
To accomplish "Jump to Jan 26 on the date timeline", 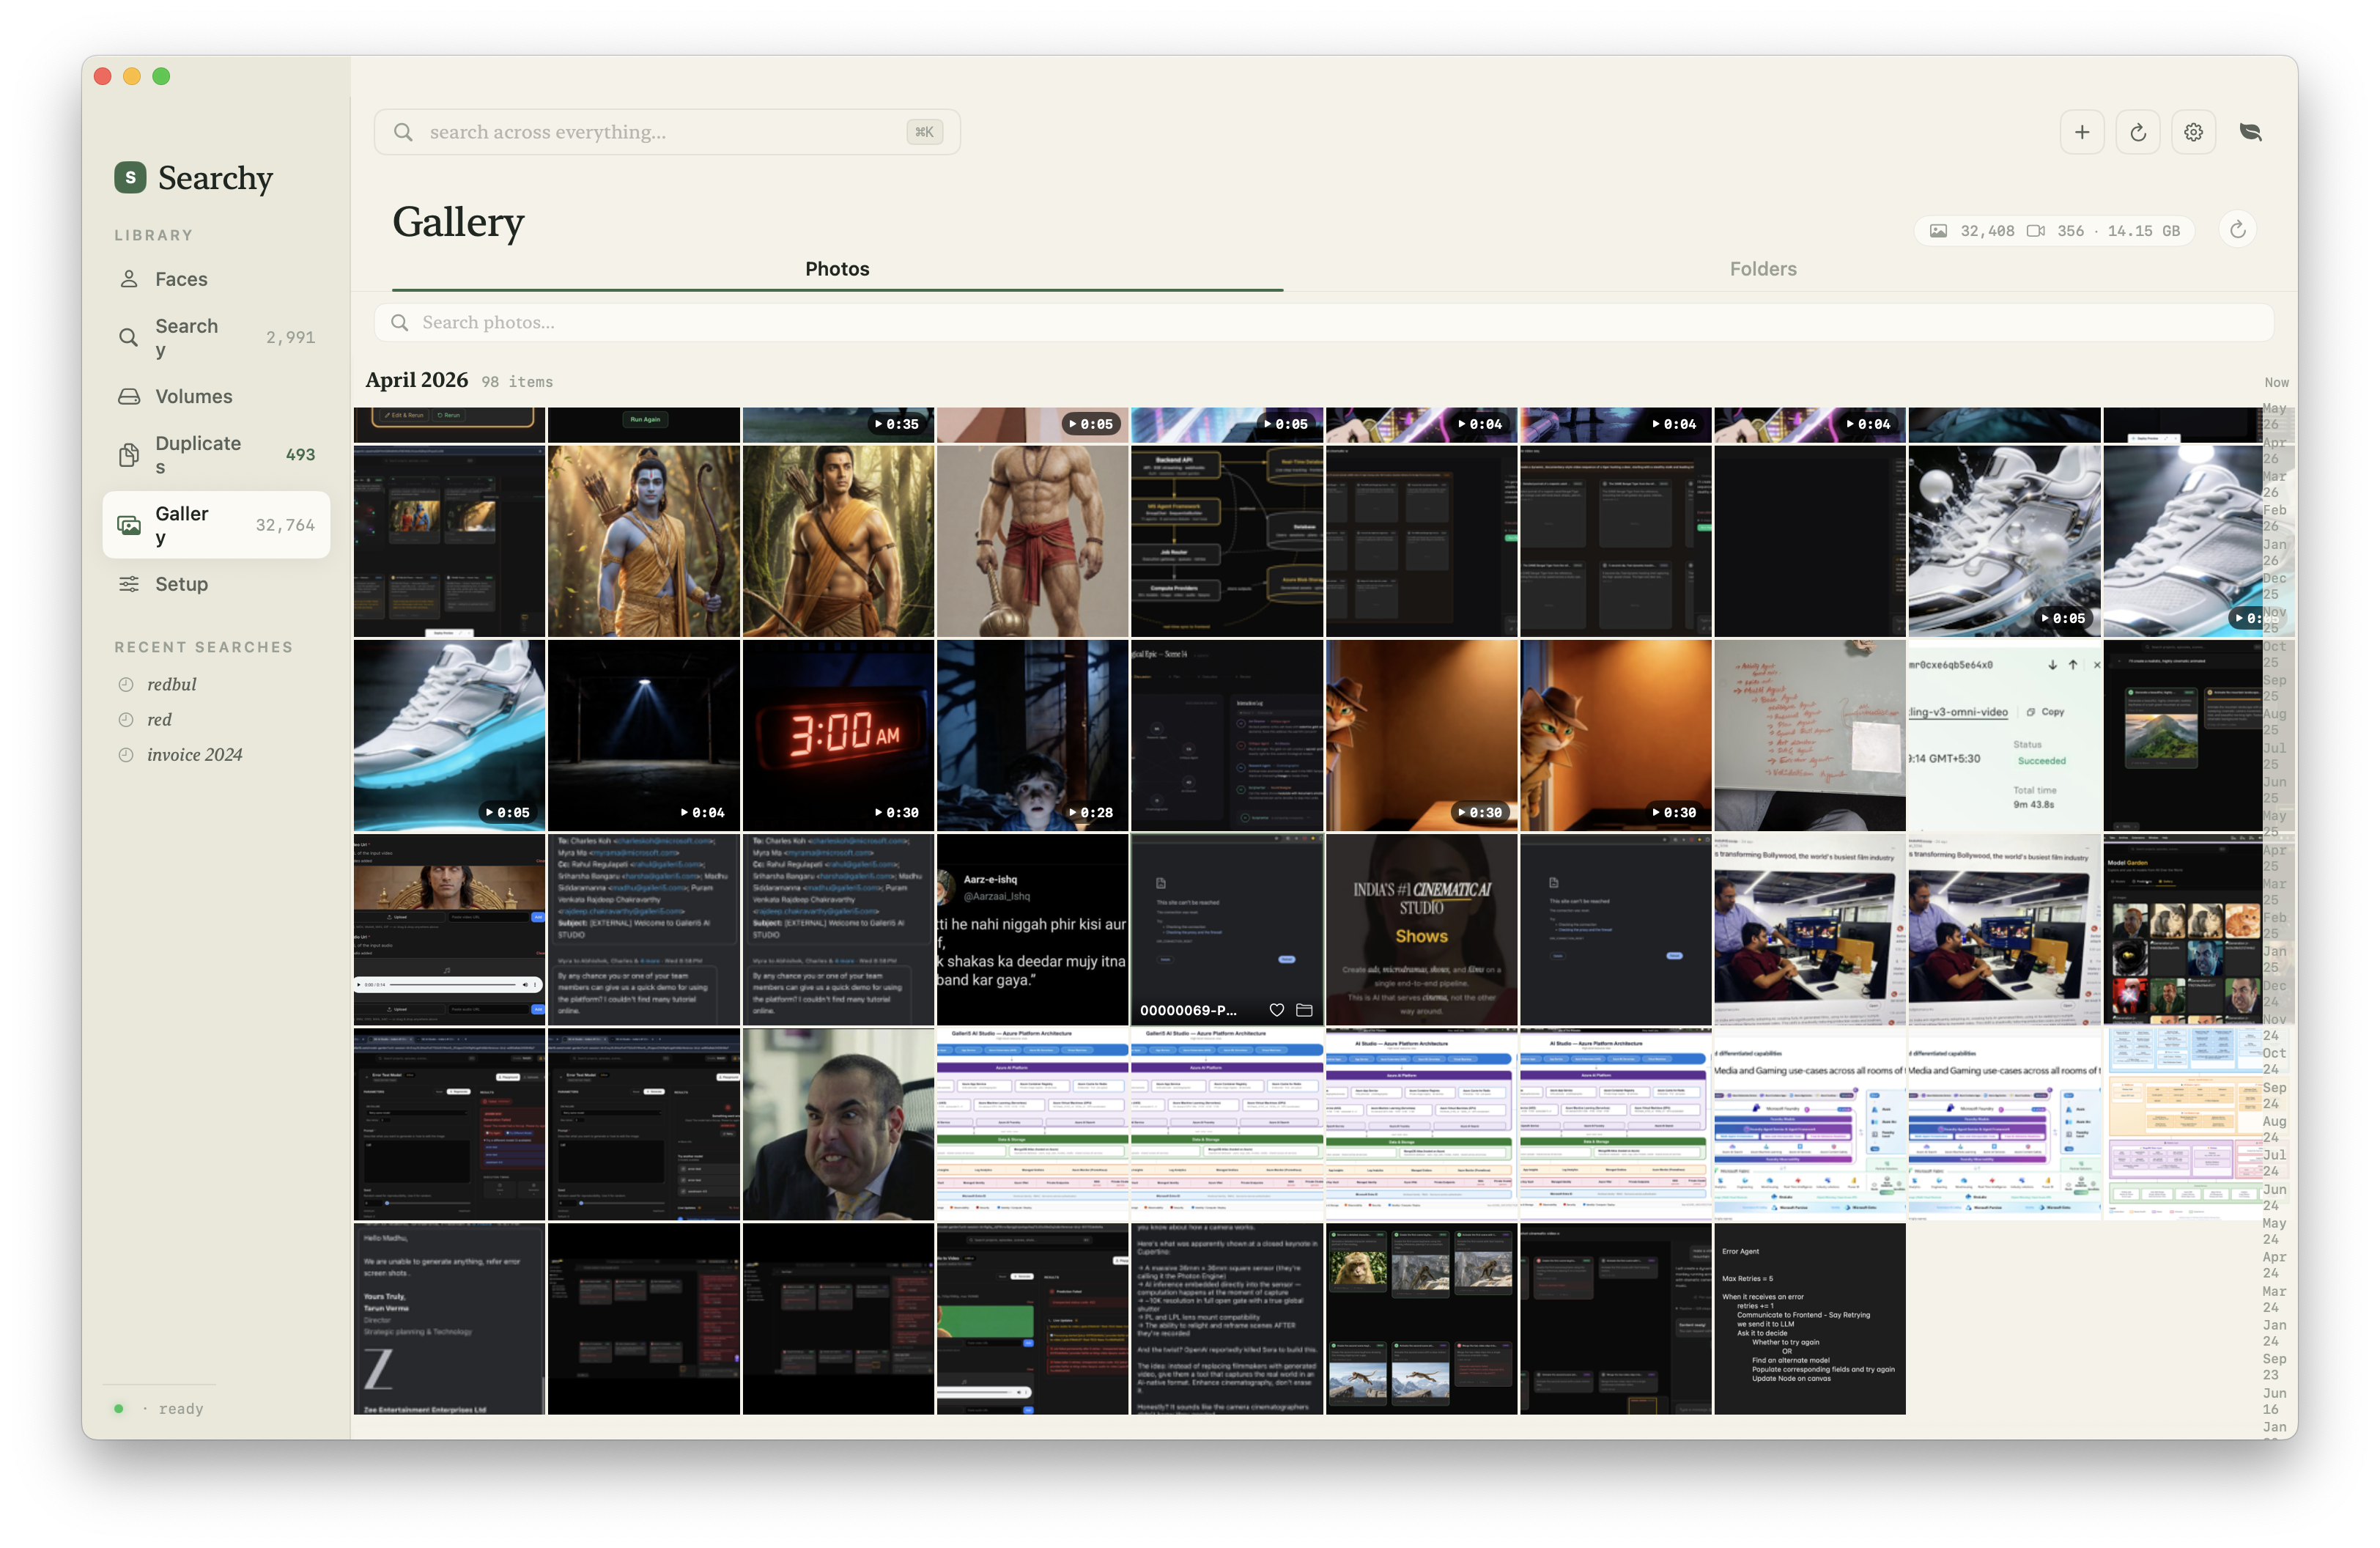I will [2274, 552].
